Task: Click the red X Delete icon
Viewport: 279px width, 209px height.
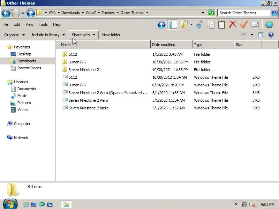Action: [x=233, y=24]
